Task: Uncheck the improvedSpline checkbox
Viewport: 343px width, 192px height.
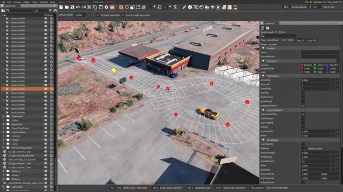Action: pos(303,114)
